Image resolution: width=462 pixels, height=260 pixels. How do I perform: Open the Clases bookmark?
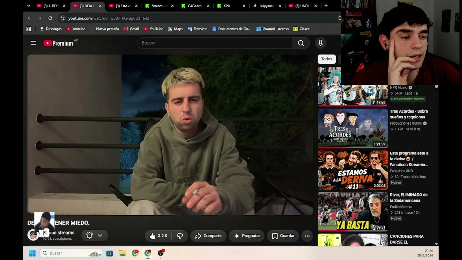301,29
